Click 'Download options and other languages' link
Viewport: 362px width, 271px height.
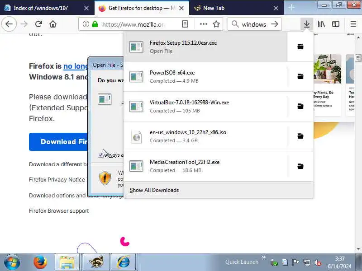pyautogui.click(x=76, y=196)
